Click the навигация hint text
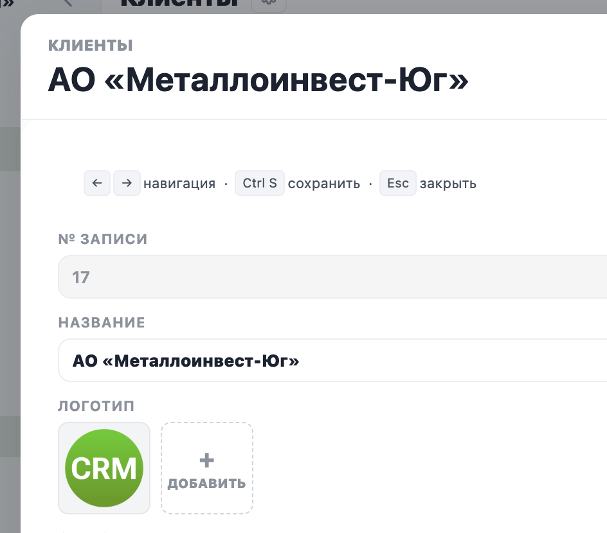This screenshot has width=607, height=533. [x=179, y=184]
